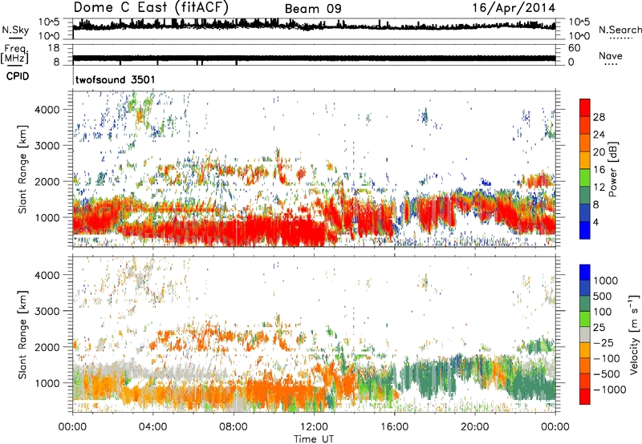Click the "3000" range tick in the velocity panel
The image size is (642, 444).
pos(47,311)
